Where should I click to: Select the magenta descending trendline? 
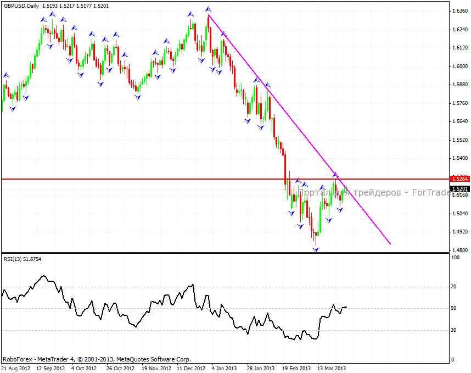274,97
